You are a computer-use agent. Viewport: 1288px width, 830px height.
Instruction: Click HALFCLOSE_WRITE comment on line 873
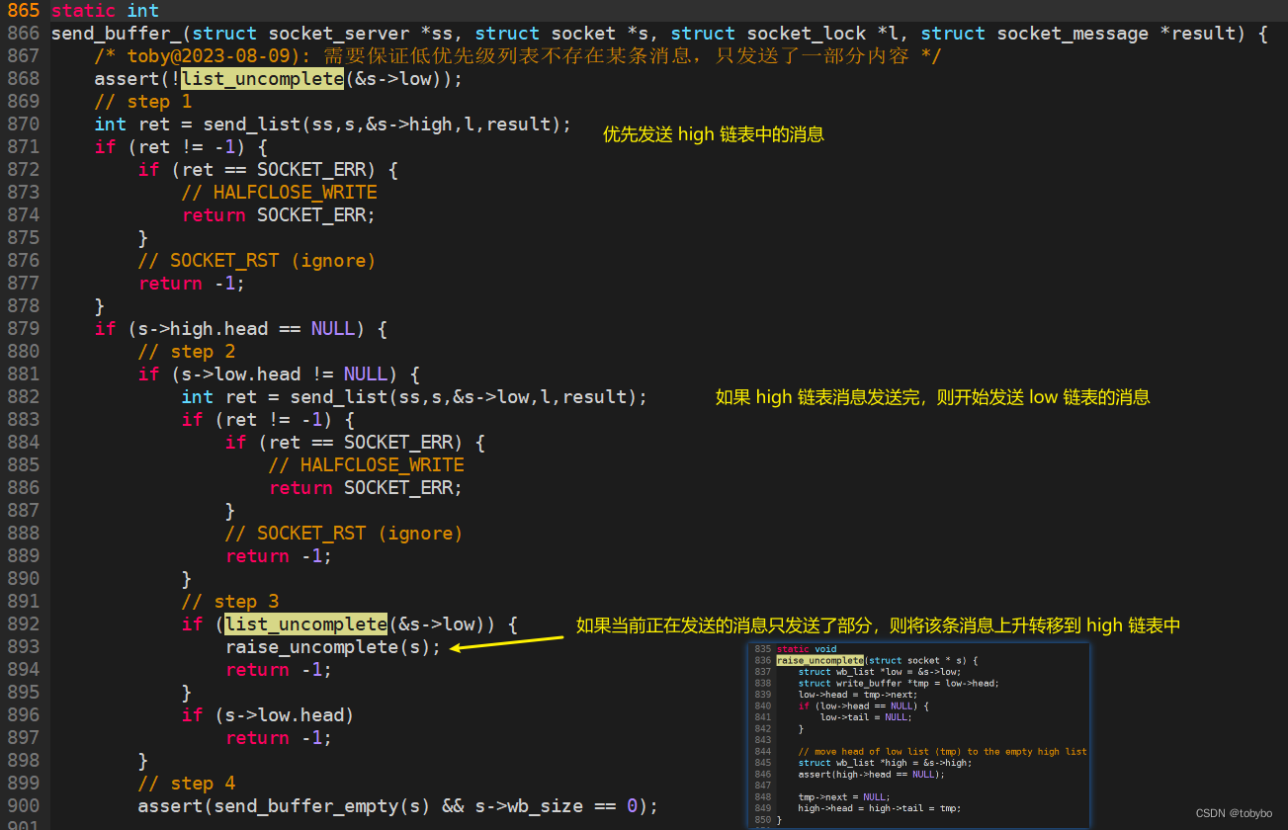point(279,193)
